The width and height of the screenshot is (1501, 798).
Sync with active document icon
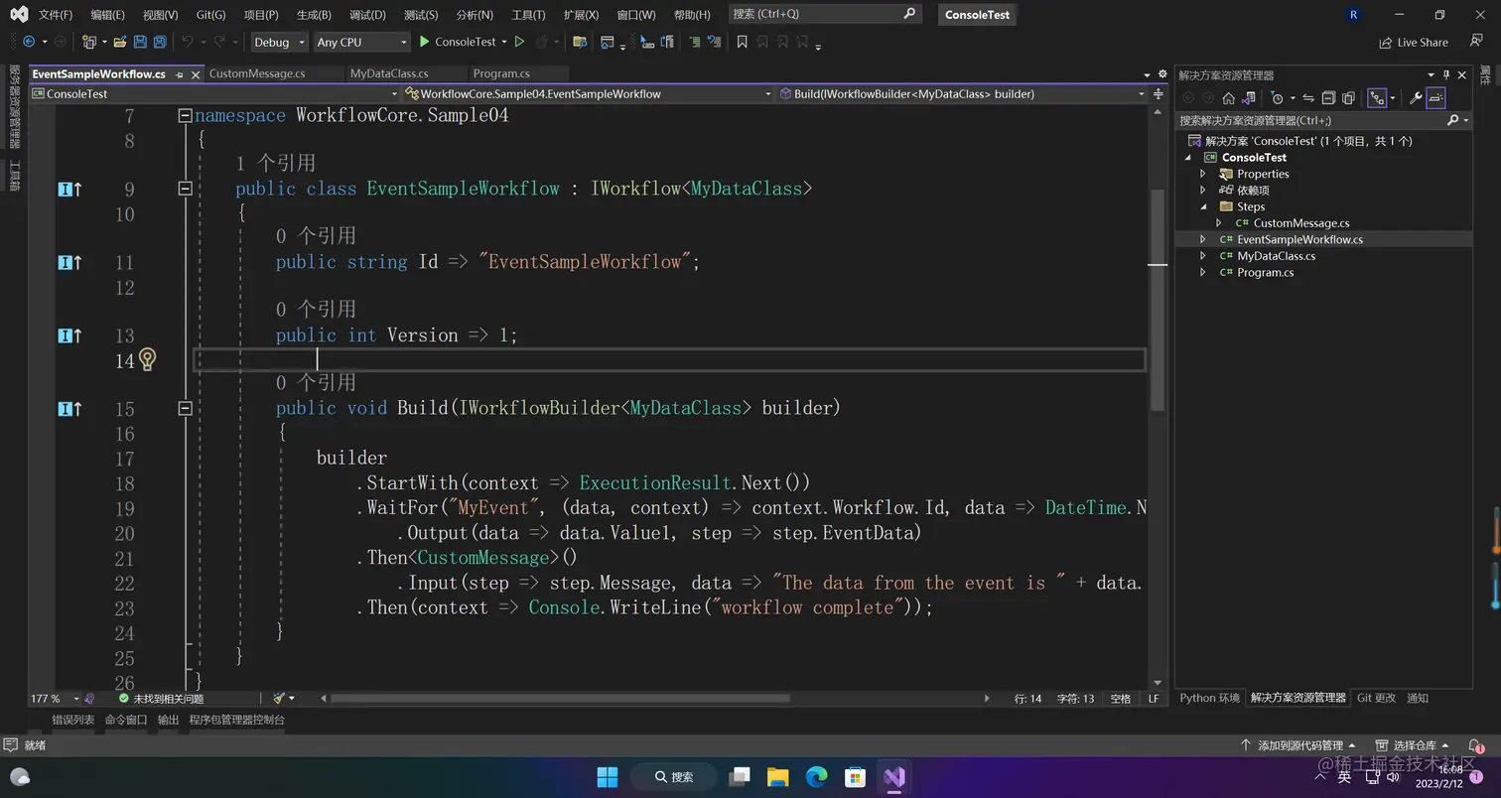coord(1308,98)
